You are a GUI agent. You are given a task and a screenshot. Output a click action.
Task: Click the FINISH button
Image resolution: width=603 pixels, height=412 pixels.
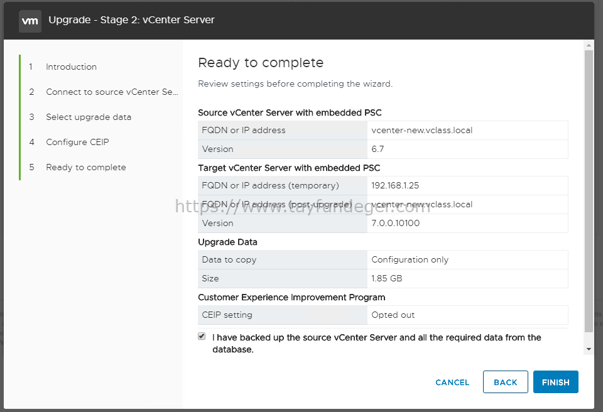(x=556, y=382)
